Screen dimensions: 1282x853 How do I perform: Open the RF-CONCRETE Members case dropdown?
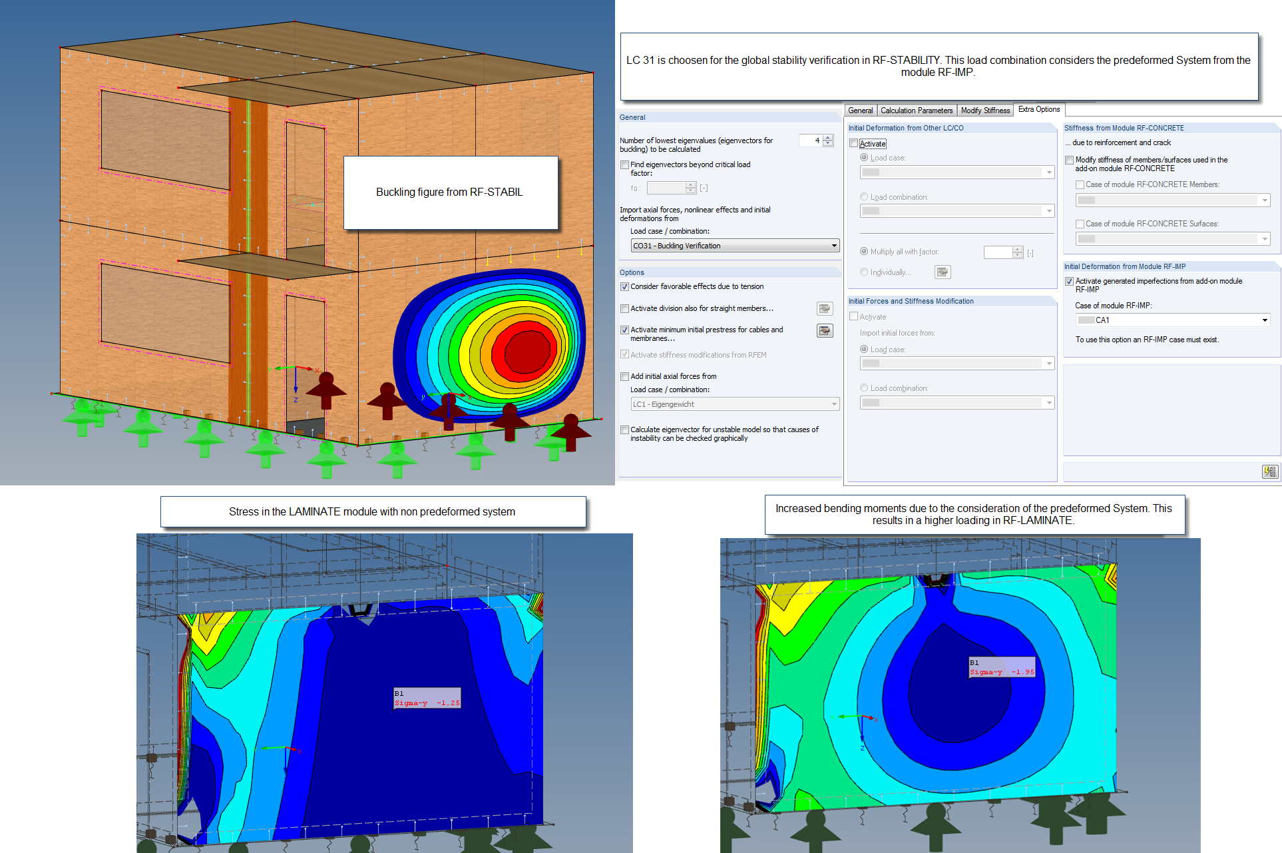1264,200
